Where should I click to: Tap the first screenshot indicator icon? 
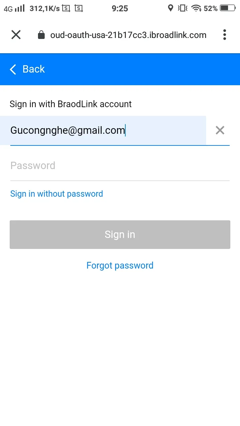[66, 8]
